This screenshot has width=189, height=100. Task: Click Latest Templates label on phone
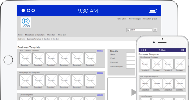146,96
